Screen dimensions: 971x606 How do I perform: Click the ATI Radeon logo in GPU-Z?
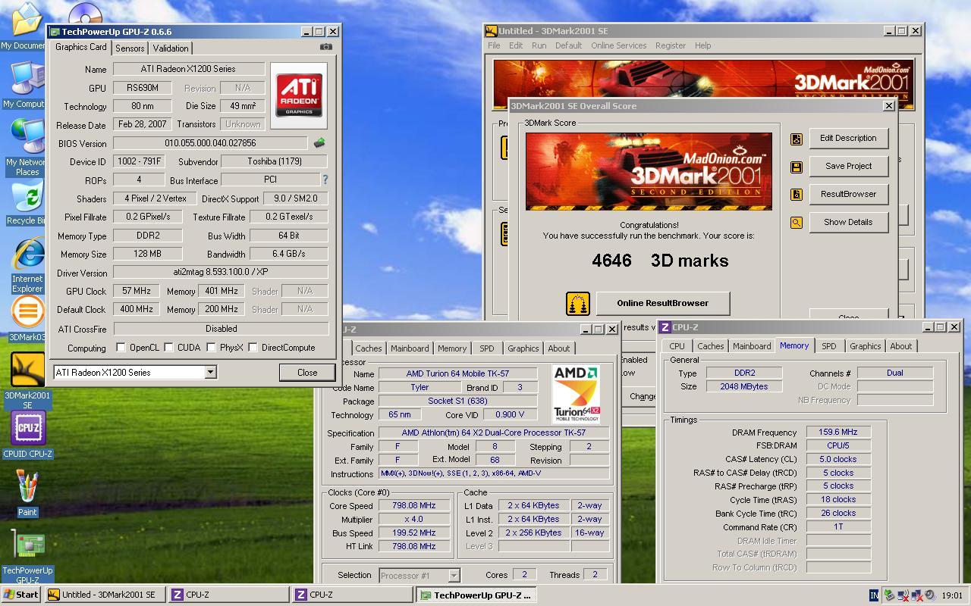(298, 95)
